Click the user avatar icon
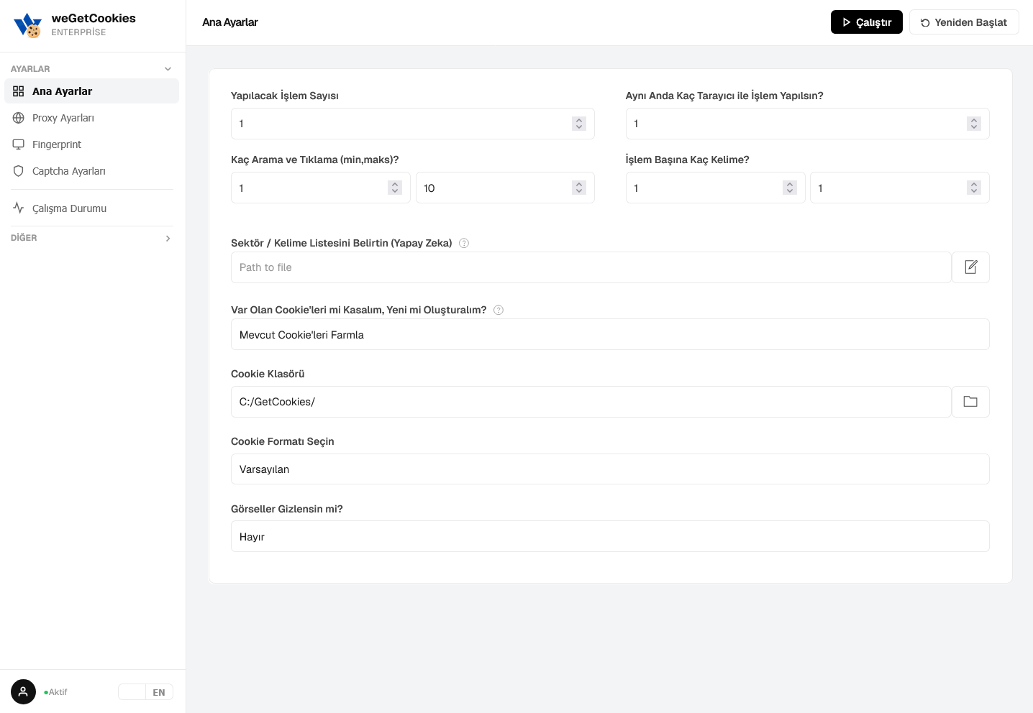1033x713 pixels. point(23,692)
